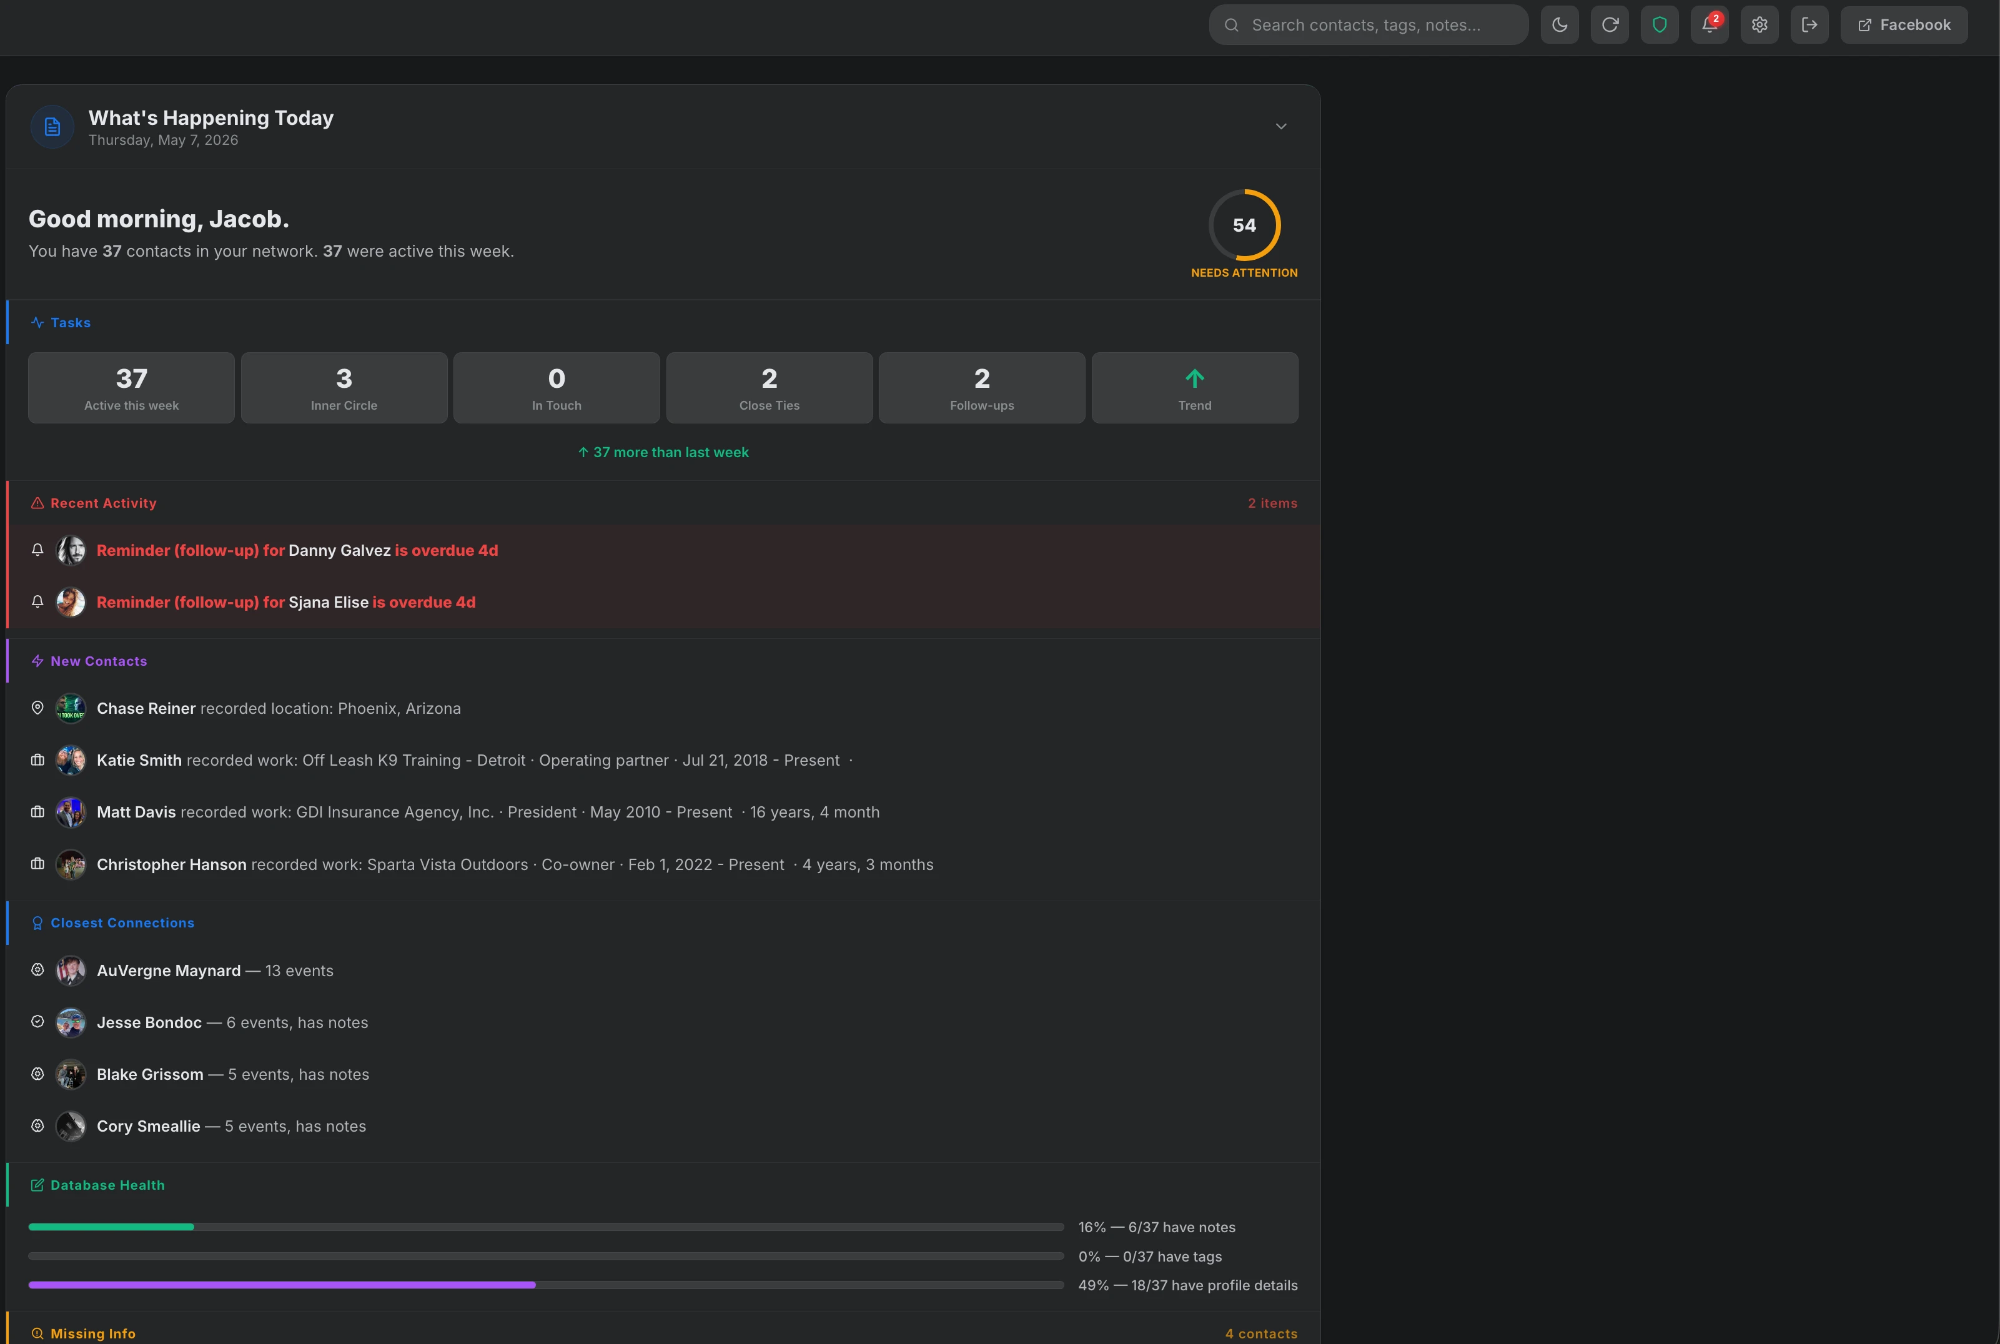Click the New Contacts lightning icon
The height and width of the screenshot is (1344, 2000).
pos(37,661)
